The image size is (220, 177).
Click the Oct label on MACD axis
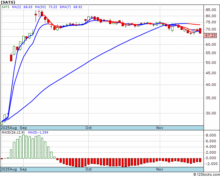coord(89,169)
